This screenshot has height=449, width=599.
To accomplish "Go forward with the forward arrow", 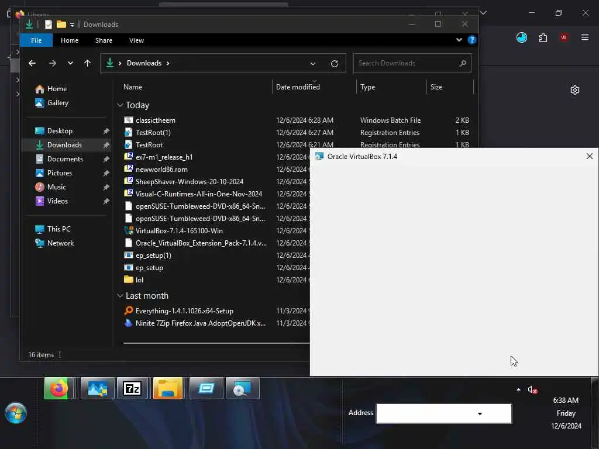I will pos(52,63).
